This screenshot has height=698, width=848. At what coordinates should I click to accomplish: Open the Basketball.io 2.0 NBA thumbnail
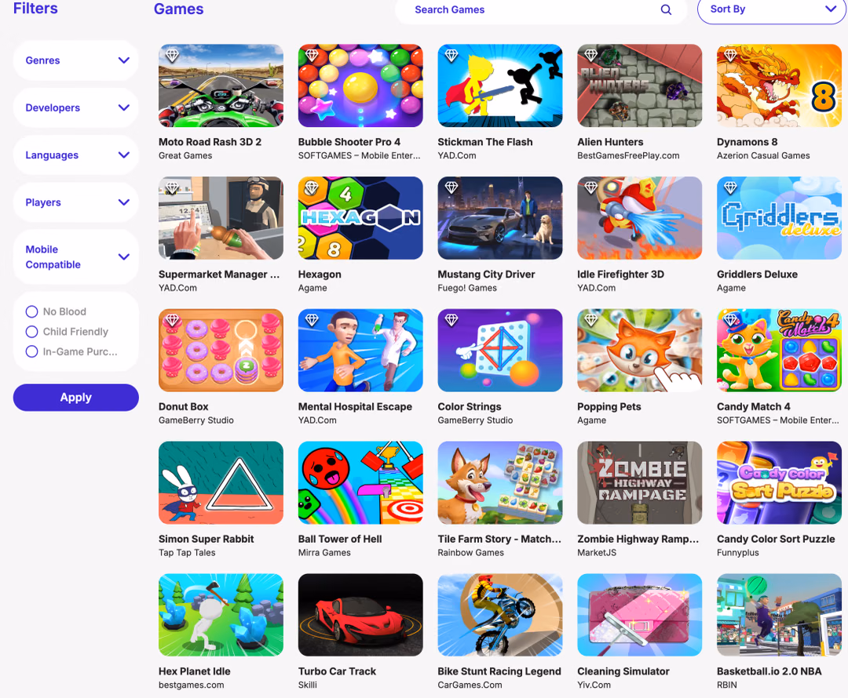click(780, 616)
